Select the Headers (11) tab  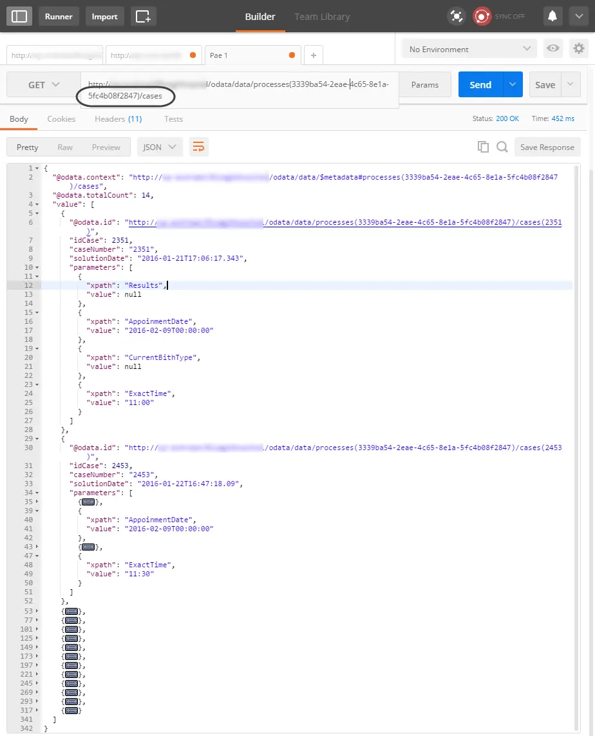click(118, 118)
